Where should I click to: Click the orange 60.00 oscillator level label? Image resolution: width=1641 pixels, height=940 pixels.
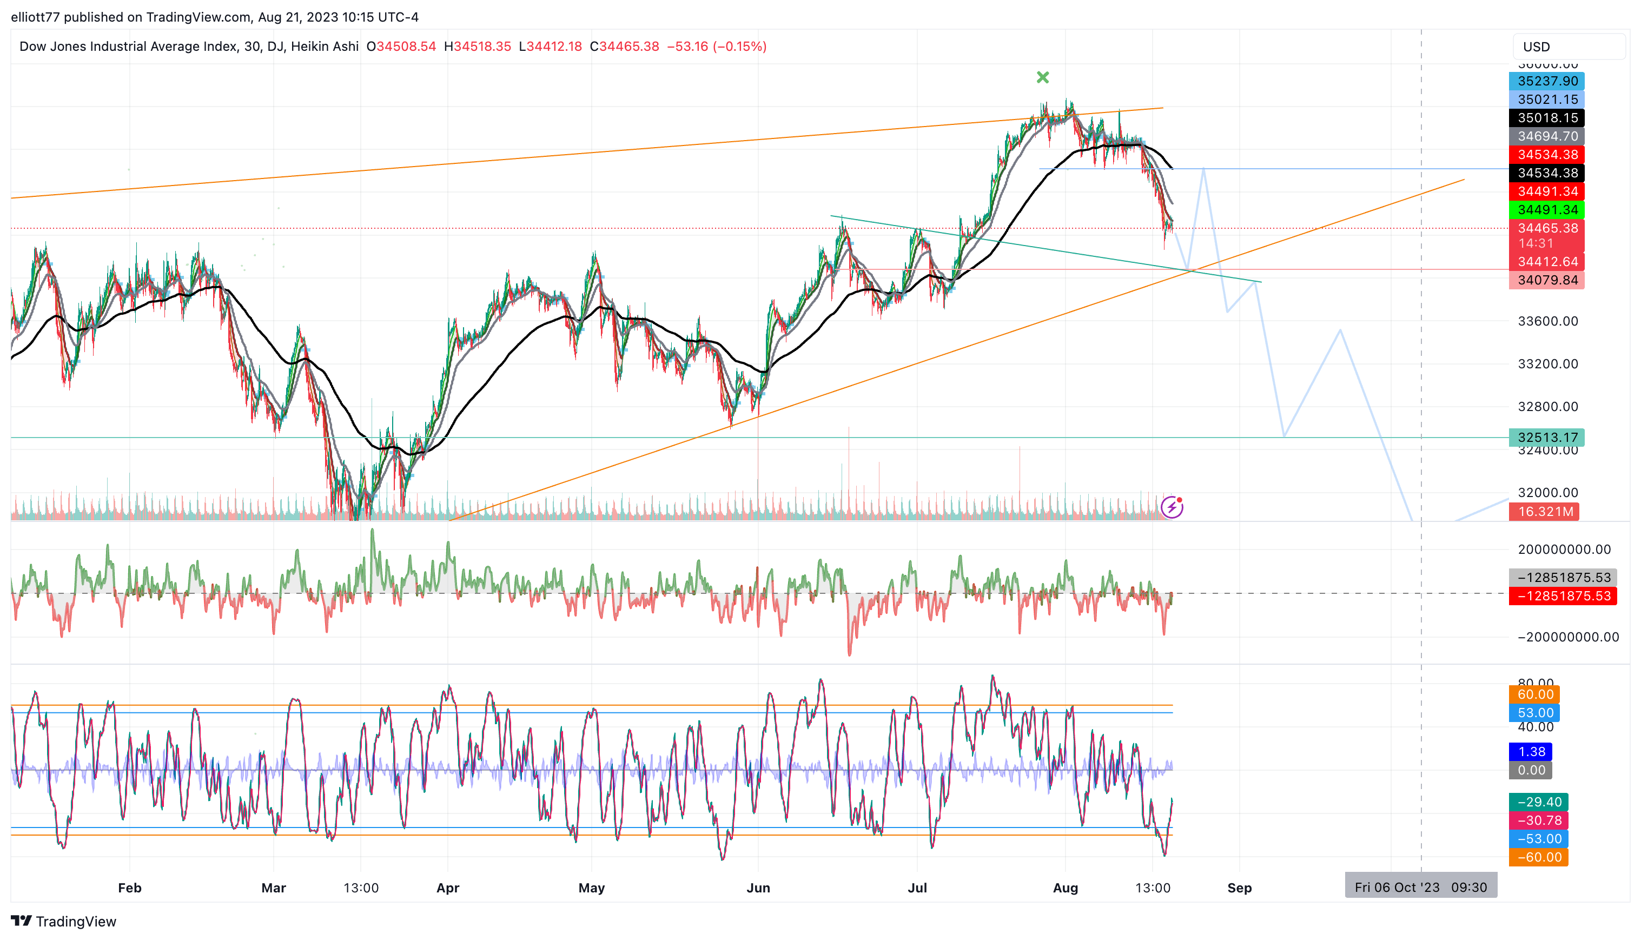point(1534,694)
